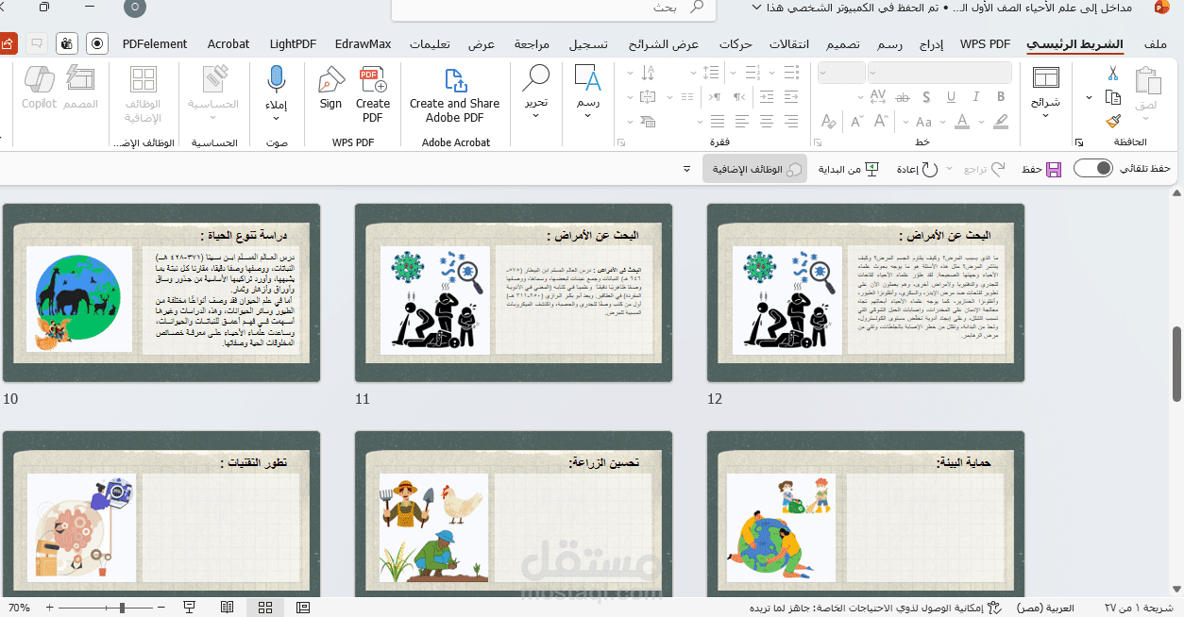
Task: Click the vertical scrollbar thumb
Action: click(x=1176, y=364)
